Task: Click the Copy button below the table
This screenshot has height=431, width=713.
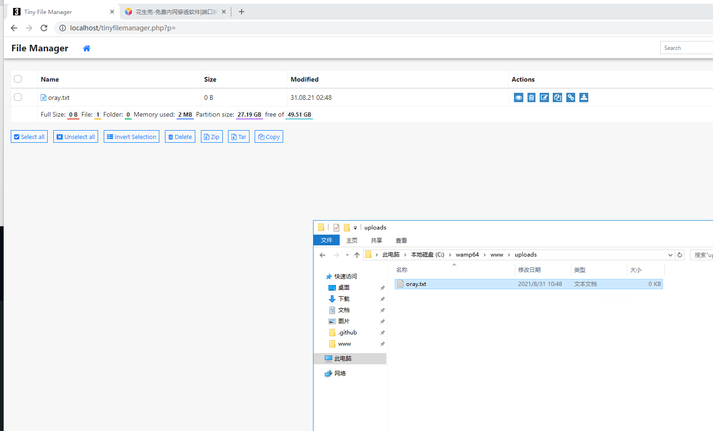Action: pos(269,137)
